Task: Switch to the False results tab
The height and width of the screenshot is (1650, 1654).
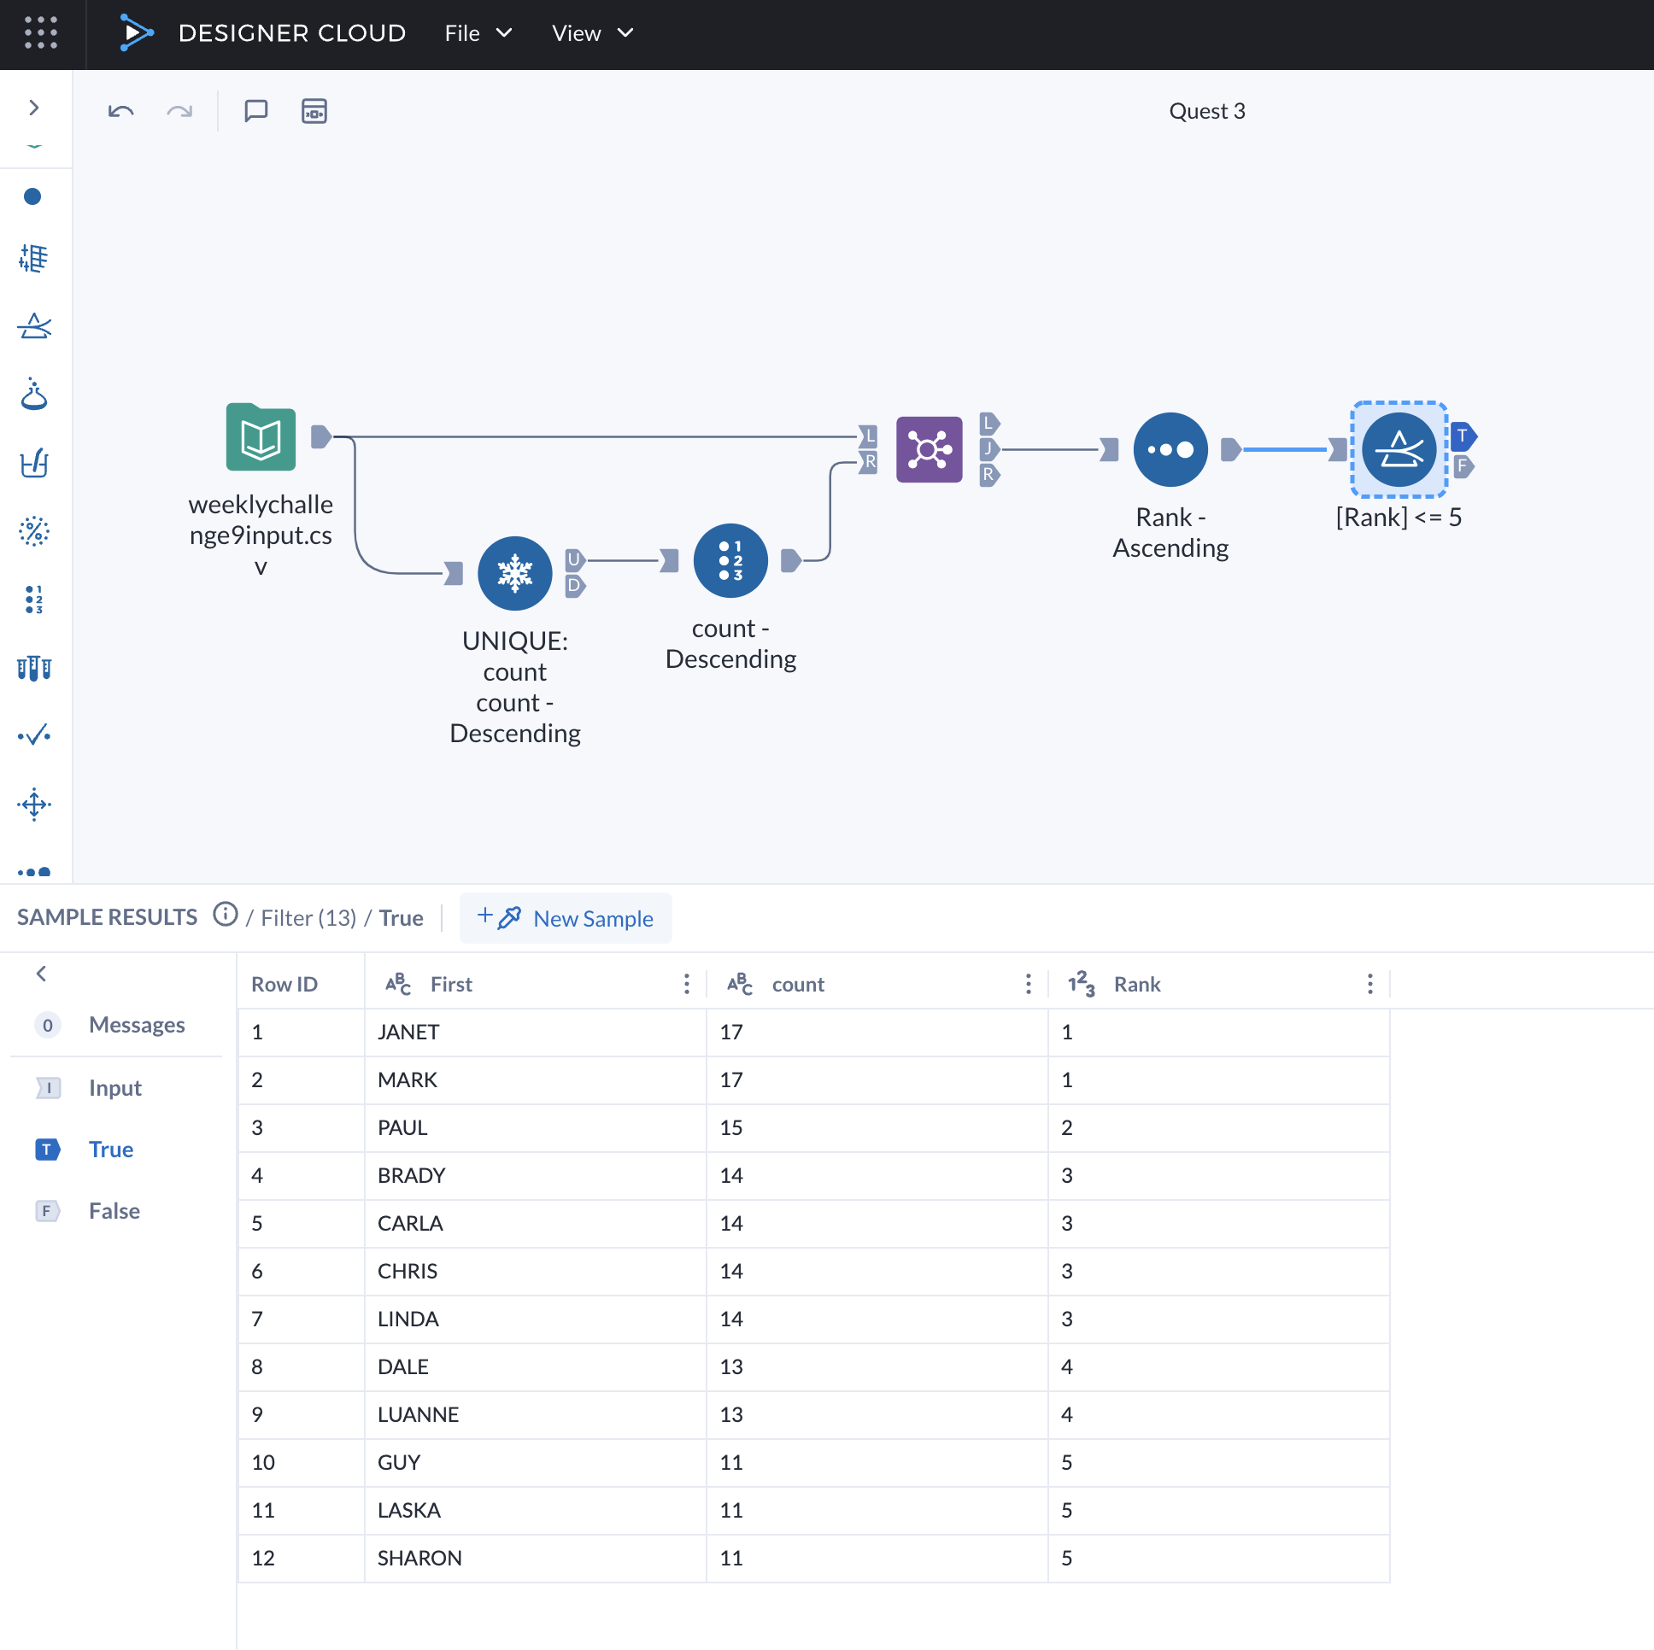Action: click(x=114, y=1210)
